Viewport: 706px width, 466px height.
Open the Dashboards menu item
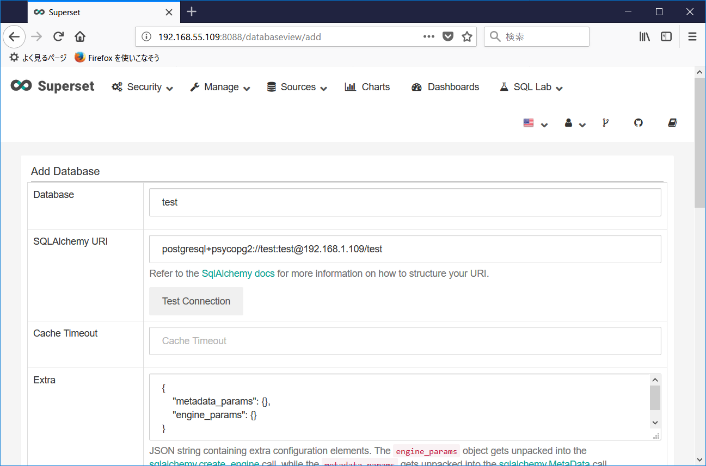click(x=445, y=87)
